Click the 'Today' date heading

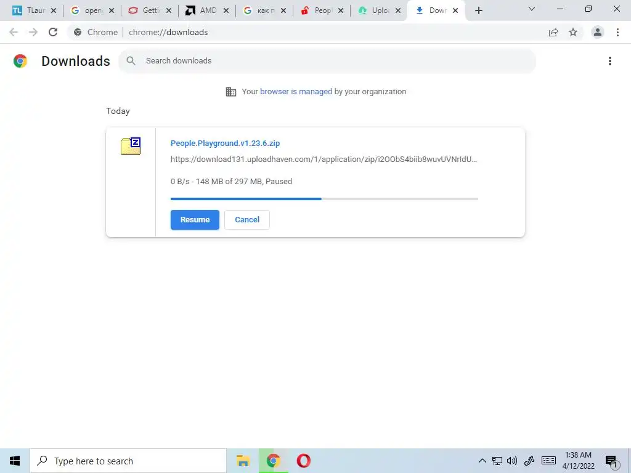(118, 111)
